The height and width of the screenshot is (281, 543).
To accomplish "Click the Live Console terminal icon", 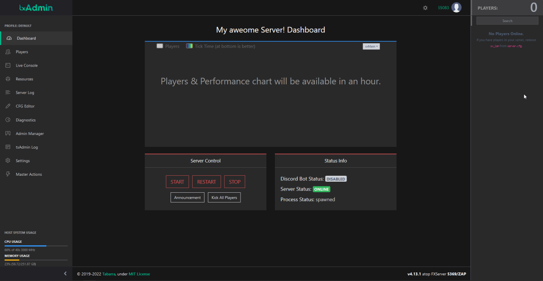I will click(x=8, y=65).
